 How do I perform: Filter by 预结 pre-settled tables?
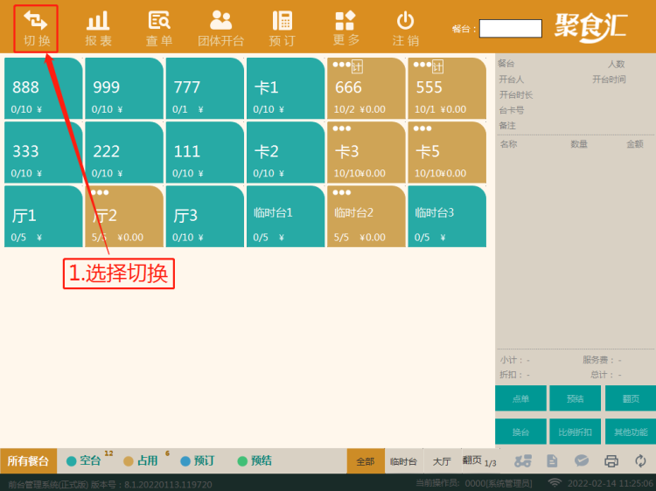pyautogui.click(x=255, y=460)
